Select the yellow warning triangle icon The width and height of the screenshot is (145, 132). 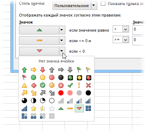click(25, 85)
